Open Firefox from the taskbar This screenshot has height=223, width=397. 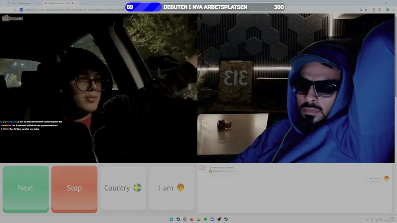pyautogui.click(x=192, y=219)
